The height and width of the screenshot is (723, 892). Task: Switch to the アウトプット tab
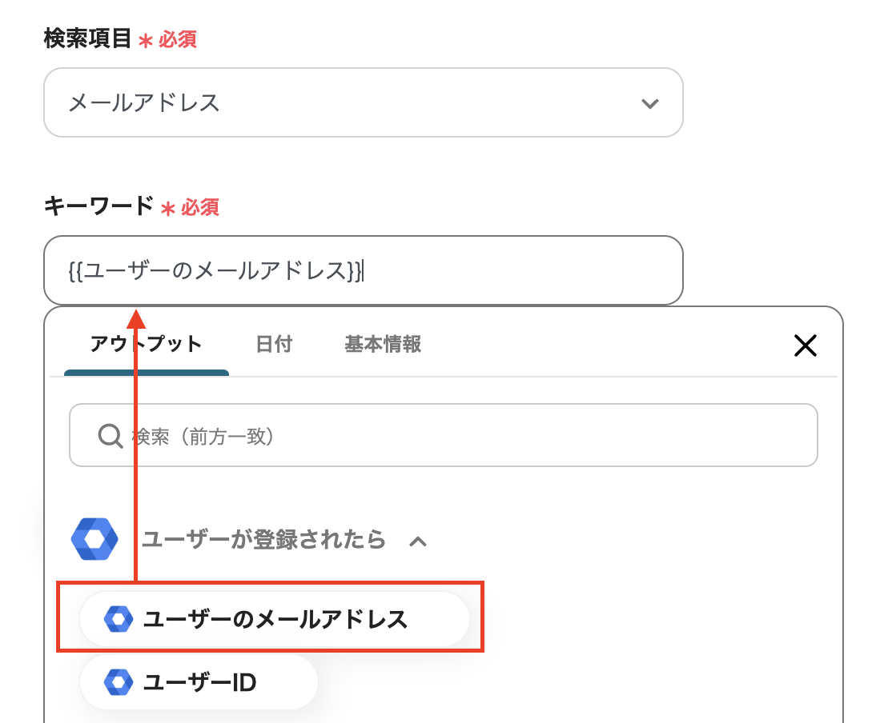click(147, 345)
